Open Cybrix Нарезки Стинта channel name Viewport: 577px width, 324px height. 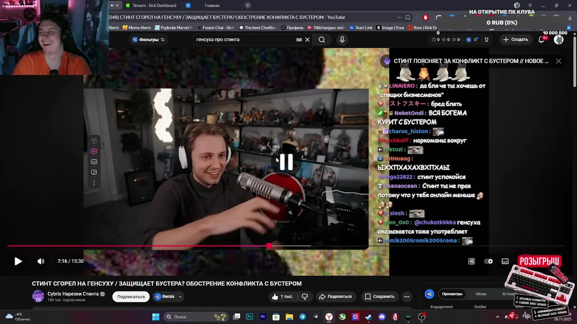point(73,294)
